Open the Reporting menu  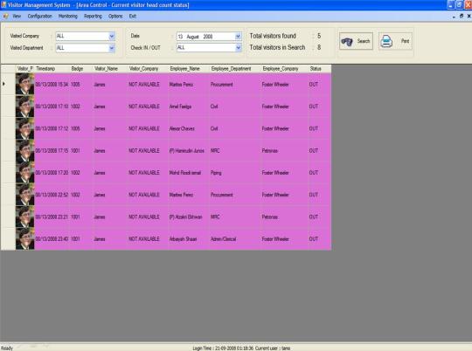click(93, 16)
